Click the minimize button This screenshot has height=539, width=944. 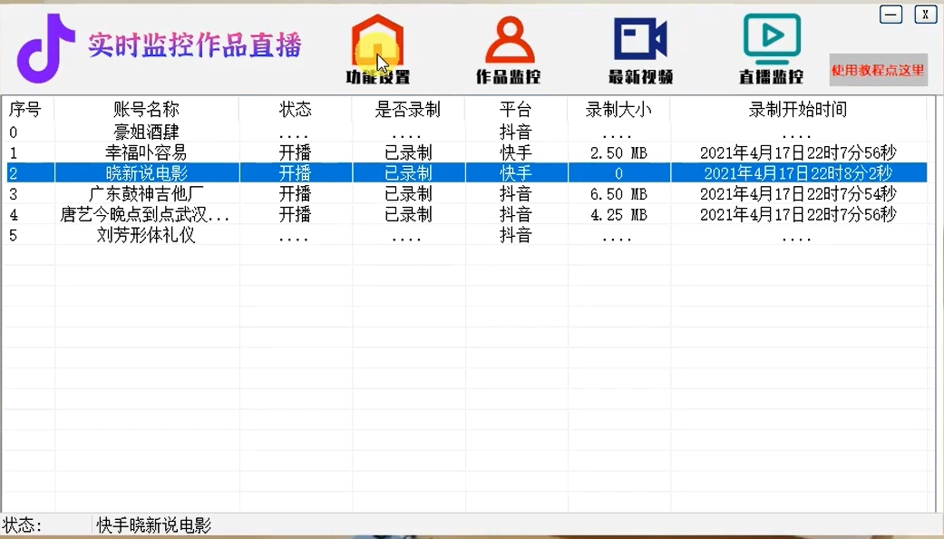point(890,15)
